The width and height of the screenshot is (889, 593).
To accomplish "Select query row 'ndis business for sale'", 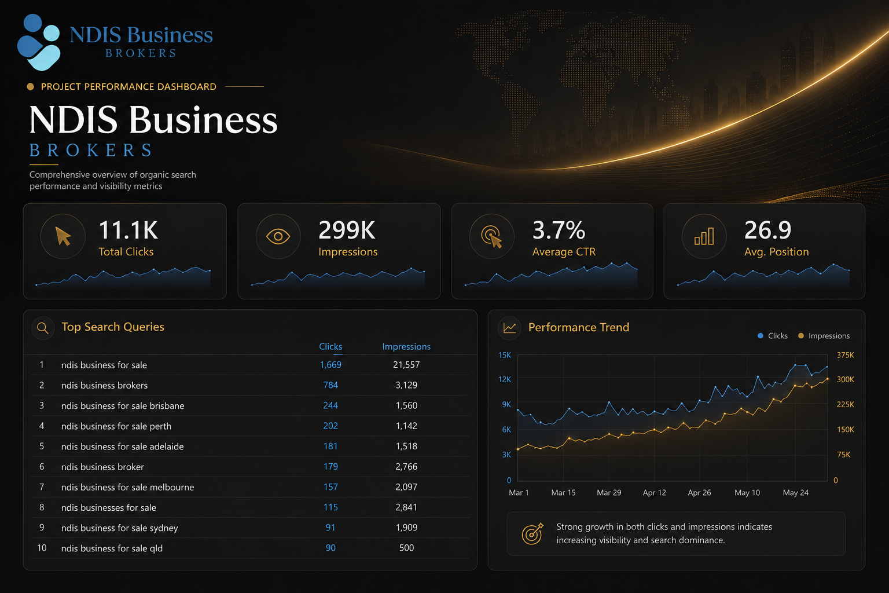I will click(x=249, y=365).
